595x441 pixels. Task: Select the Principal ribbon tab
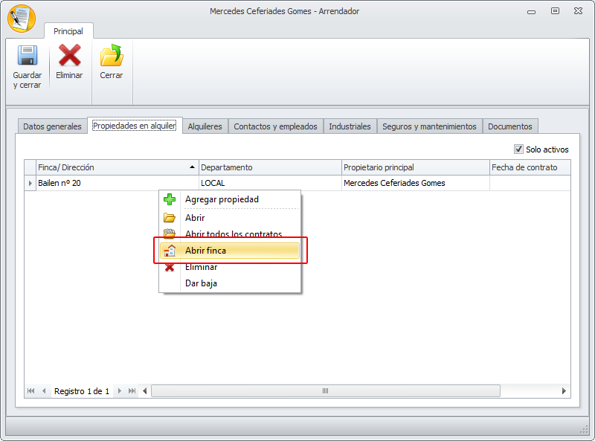click(x=68, y=31)
